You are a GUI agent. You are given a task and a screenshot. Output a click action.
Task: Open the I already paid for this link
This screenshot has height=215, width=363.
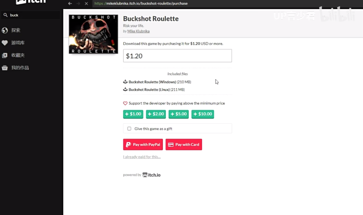142,157
